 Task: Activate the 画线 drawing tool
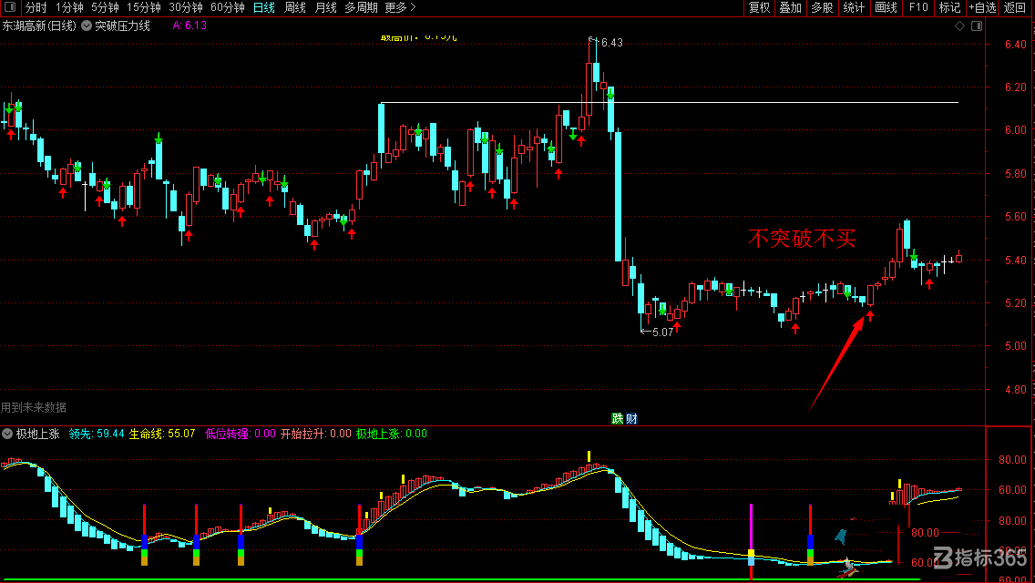(x=886, y=8)
